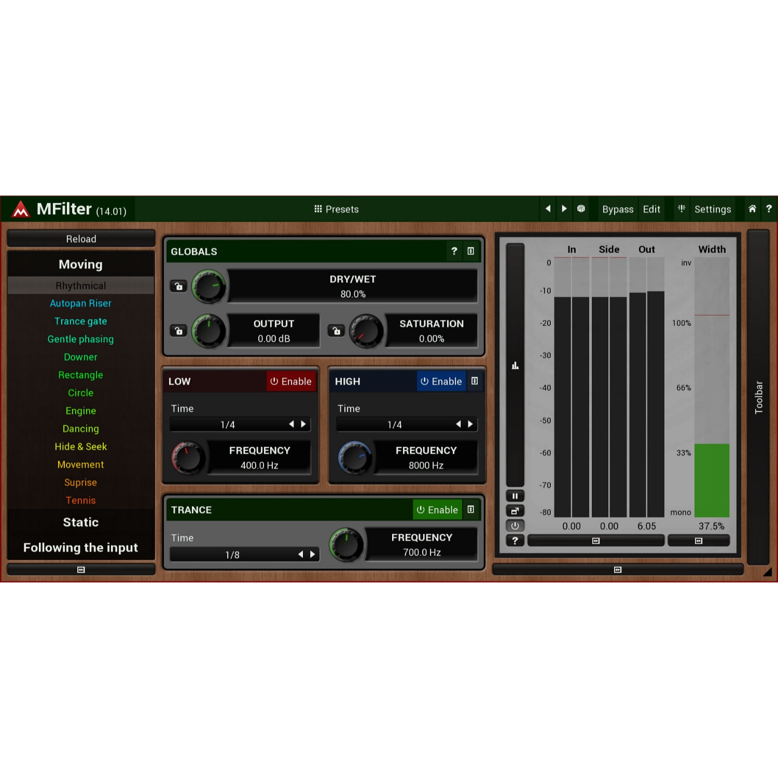Open the Trance panel preset menu icon
The width and height of the screenshot is (778, 778).
pos(471,510)
